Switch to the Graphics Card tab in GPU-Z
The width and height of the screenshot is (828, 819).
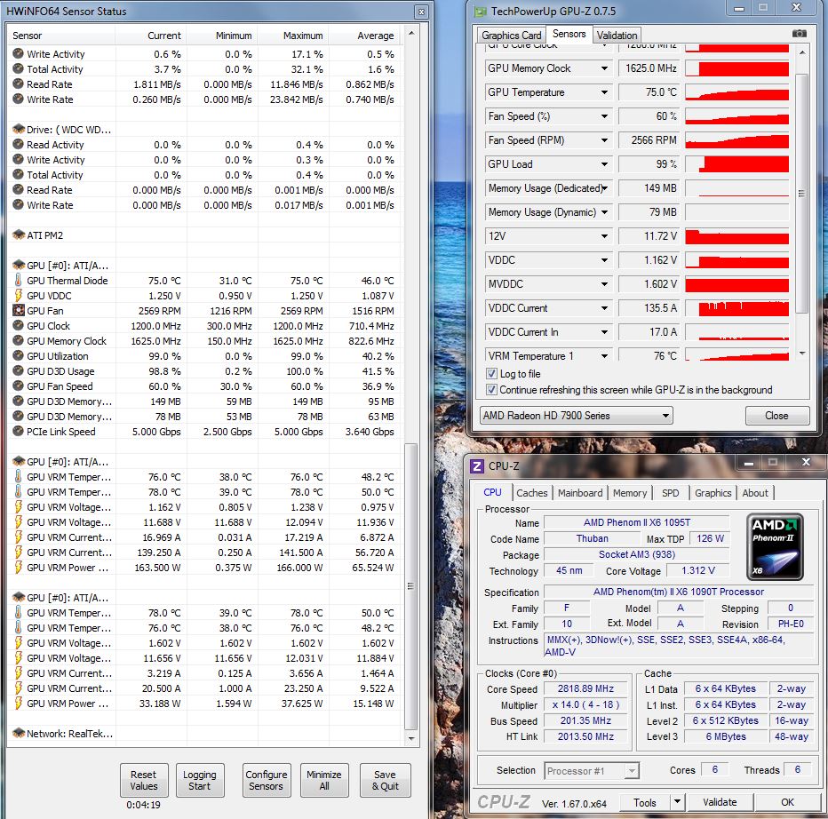(x=511, y=36)
